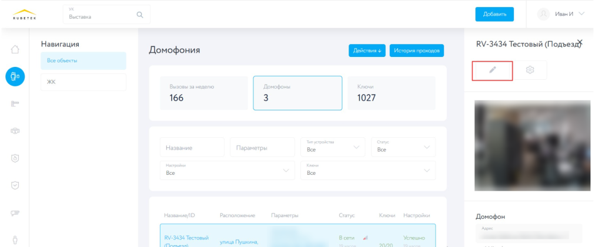Click the УК Выставка search field

click(107, 15)
